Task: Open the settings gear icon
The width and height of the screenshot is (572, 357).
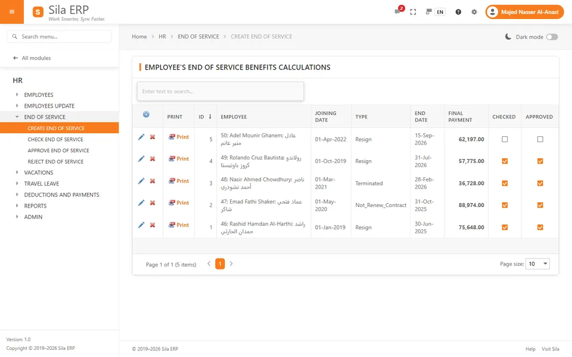Action: (x=474, y=12)
